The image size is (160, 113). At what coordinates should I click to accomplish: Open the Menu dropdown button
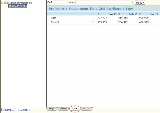point(140,3)
